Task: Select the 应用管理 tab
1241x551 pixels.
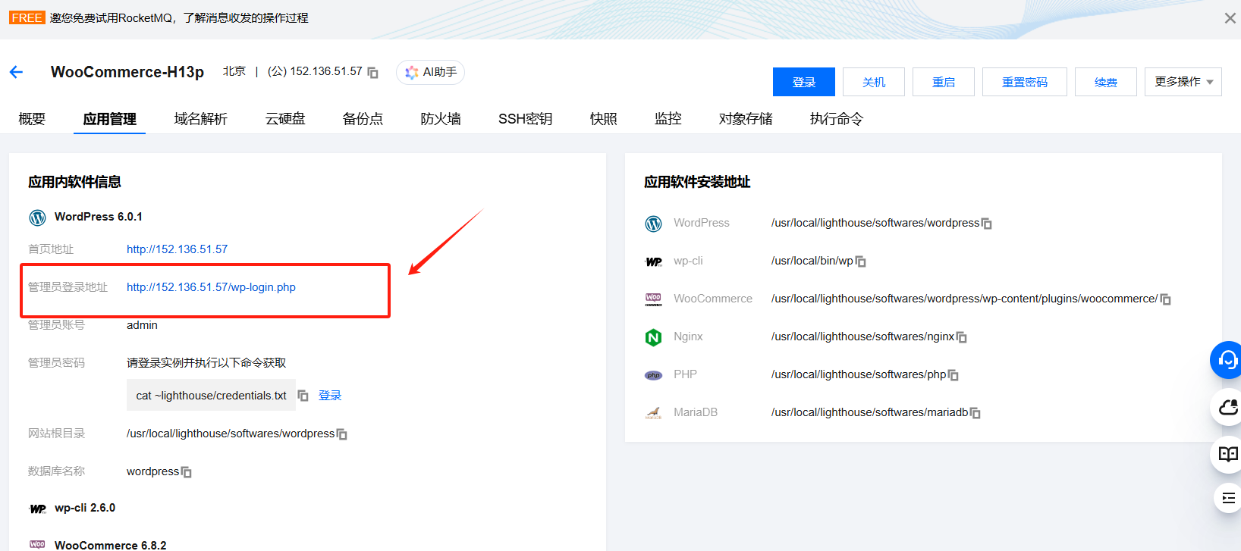Action: pos(110,119)
